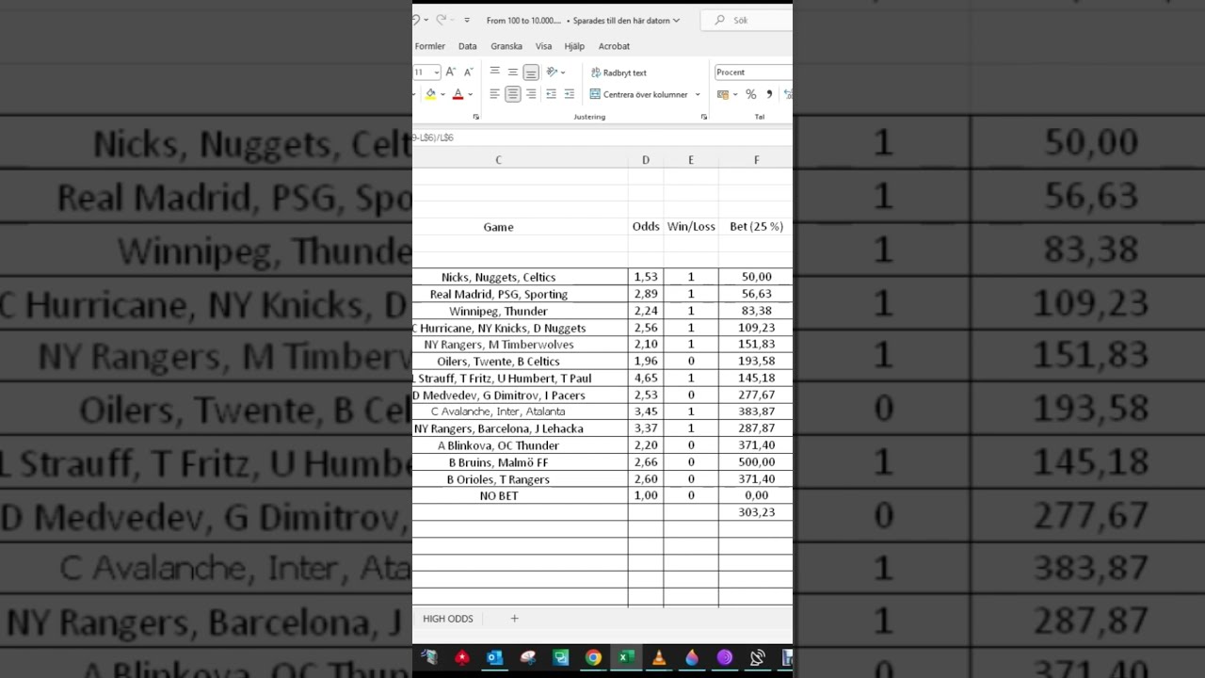Image resolution: width=1205 pixels, height=678 pixels.
Task: Open the save location dropdown in title
Action: coord(676,20)
